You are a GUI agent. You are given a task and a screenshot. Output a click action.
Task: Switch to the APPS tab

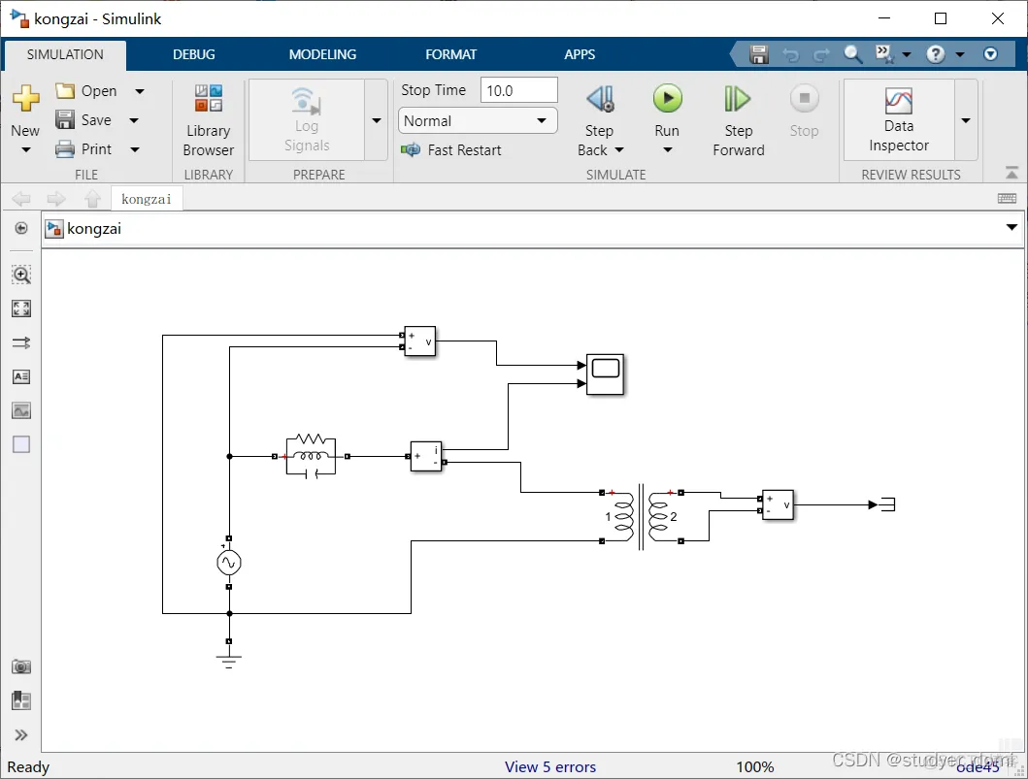580,54
